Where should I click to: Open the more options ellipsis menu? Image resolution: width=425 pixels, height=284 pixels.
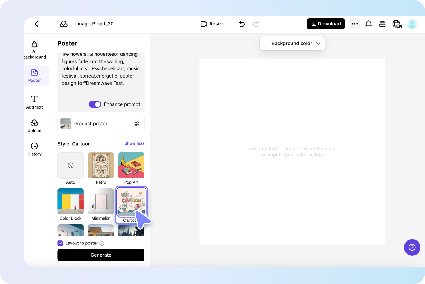pos(355,24)
